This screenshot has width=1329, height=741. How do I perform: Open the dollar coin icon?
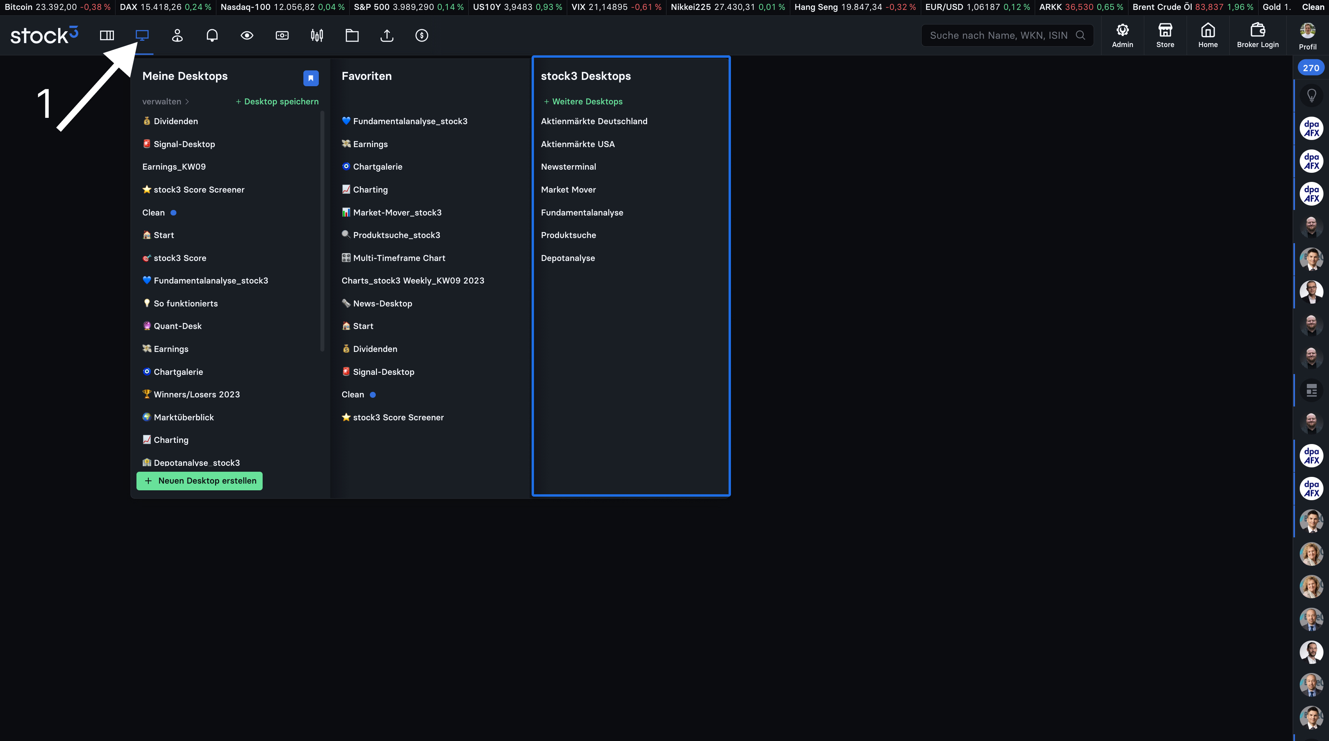coord(422,36)
